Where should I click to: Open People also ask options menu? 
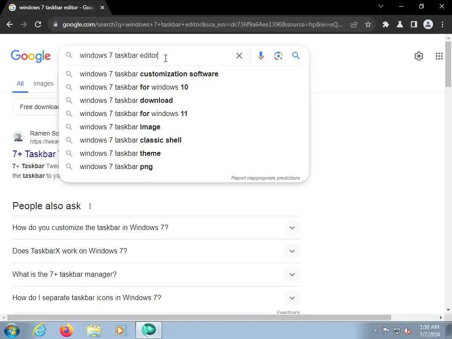click(90, 206)
